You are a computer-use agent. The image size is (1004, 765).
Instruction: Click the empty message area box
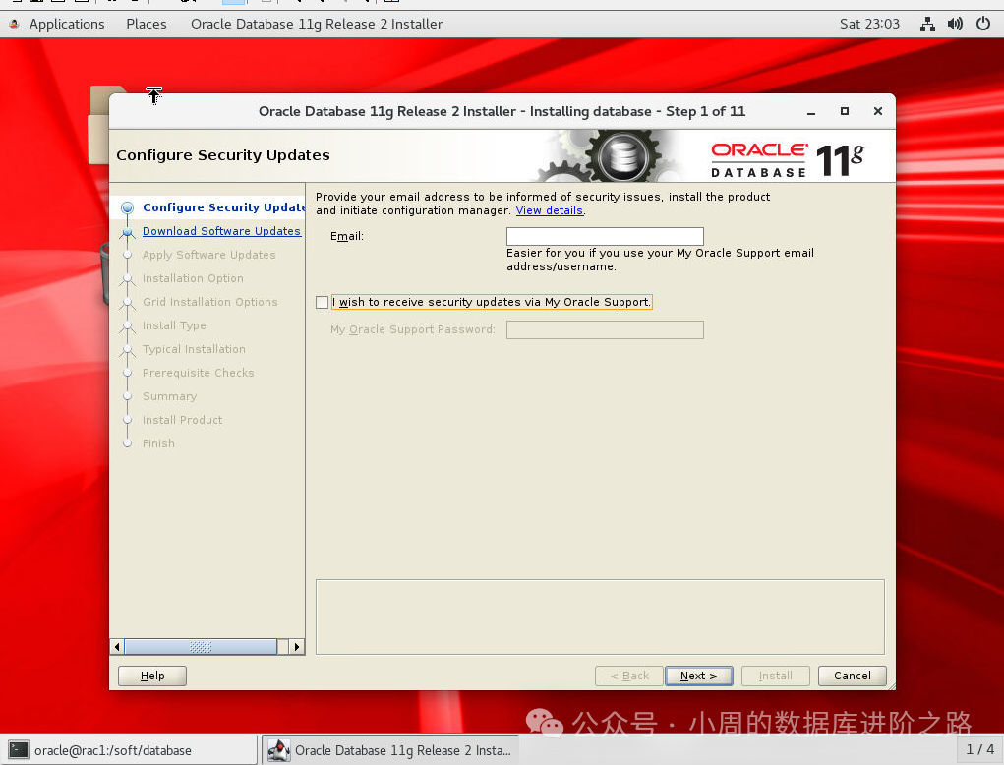tap(600, 618)
